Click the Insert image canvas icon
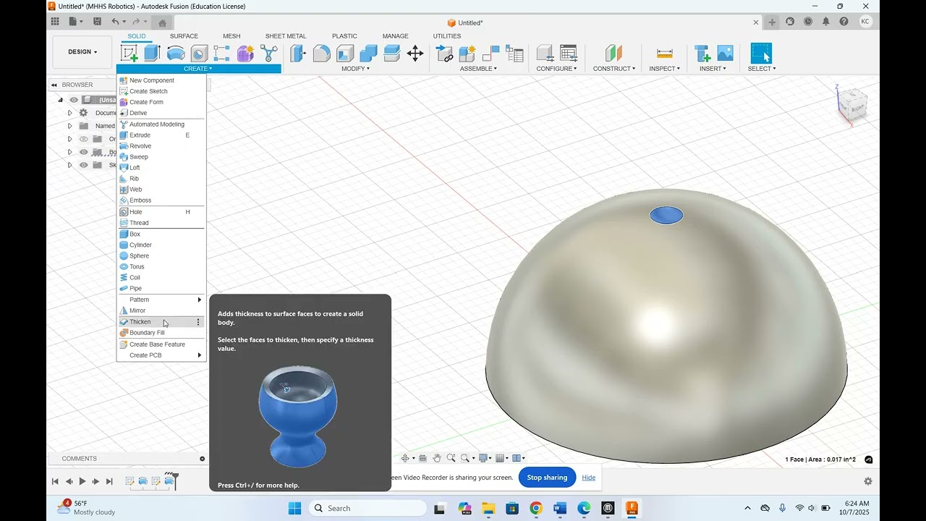The width and height of the screenshot is (926, 521). tap(725, 53)
